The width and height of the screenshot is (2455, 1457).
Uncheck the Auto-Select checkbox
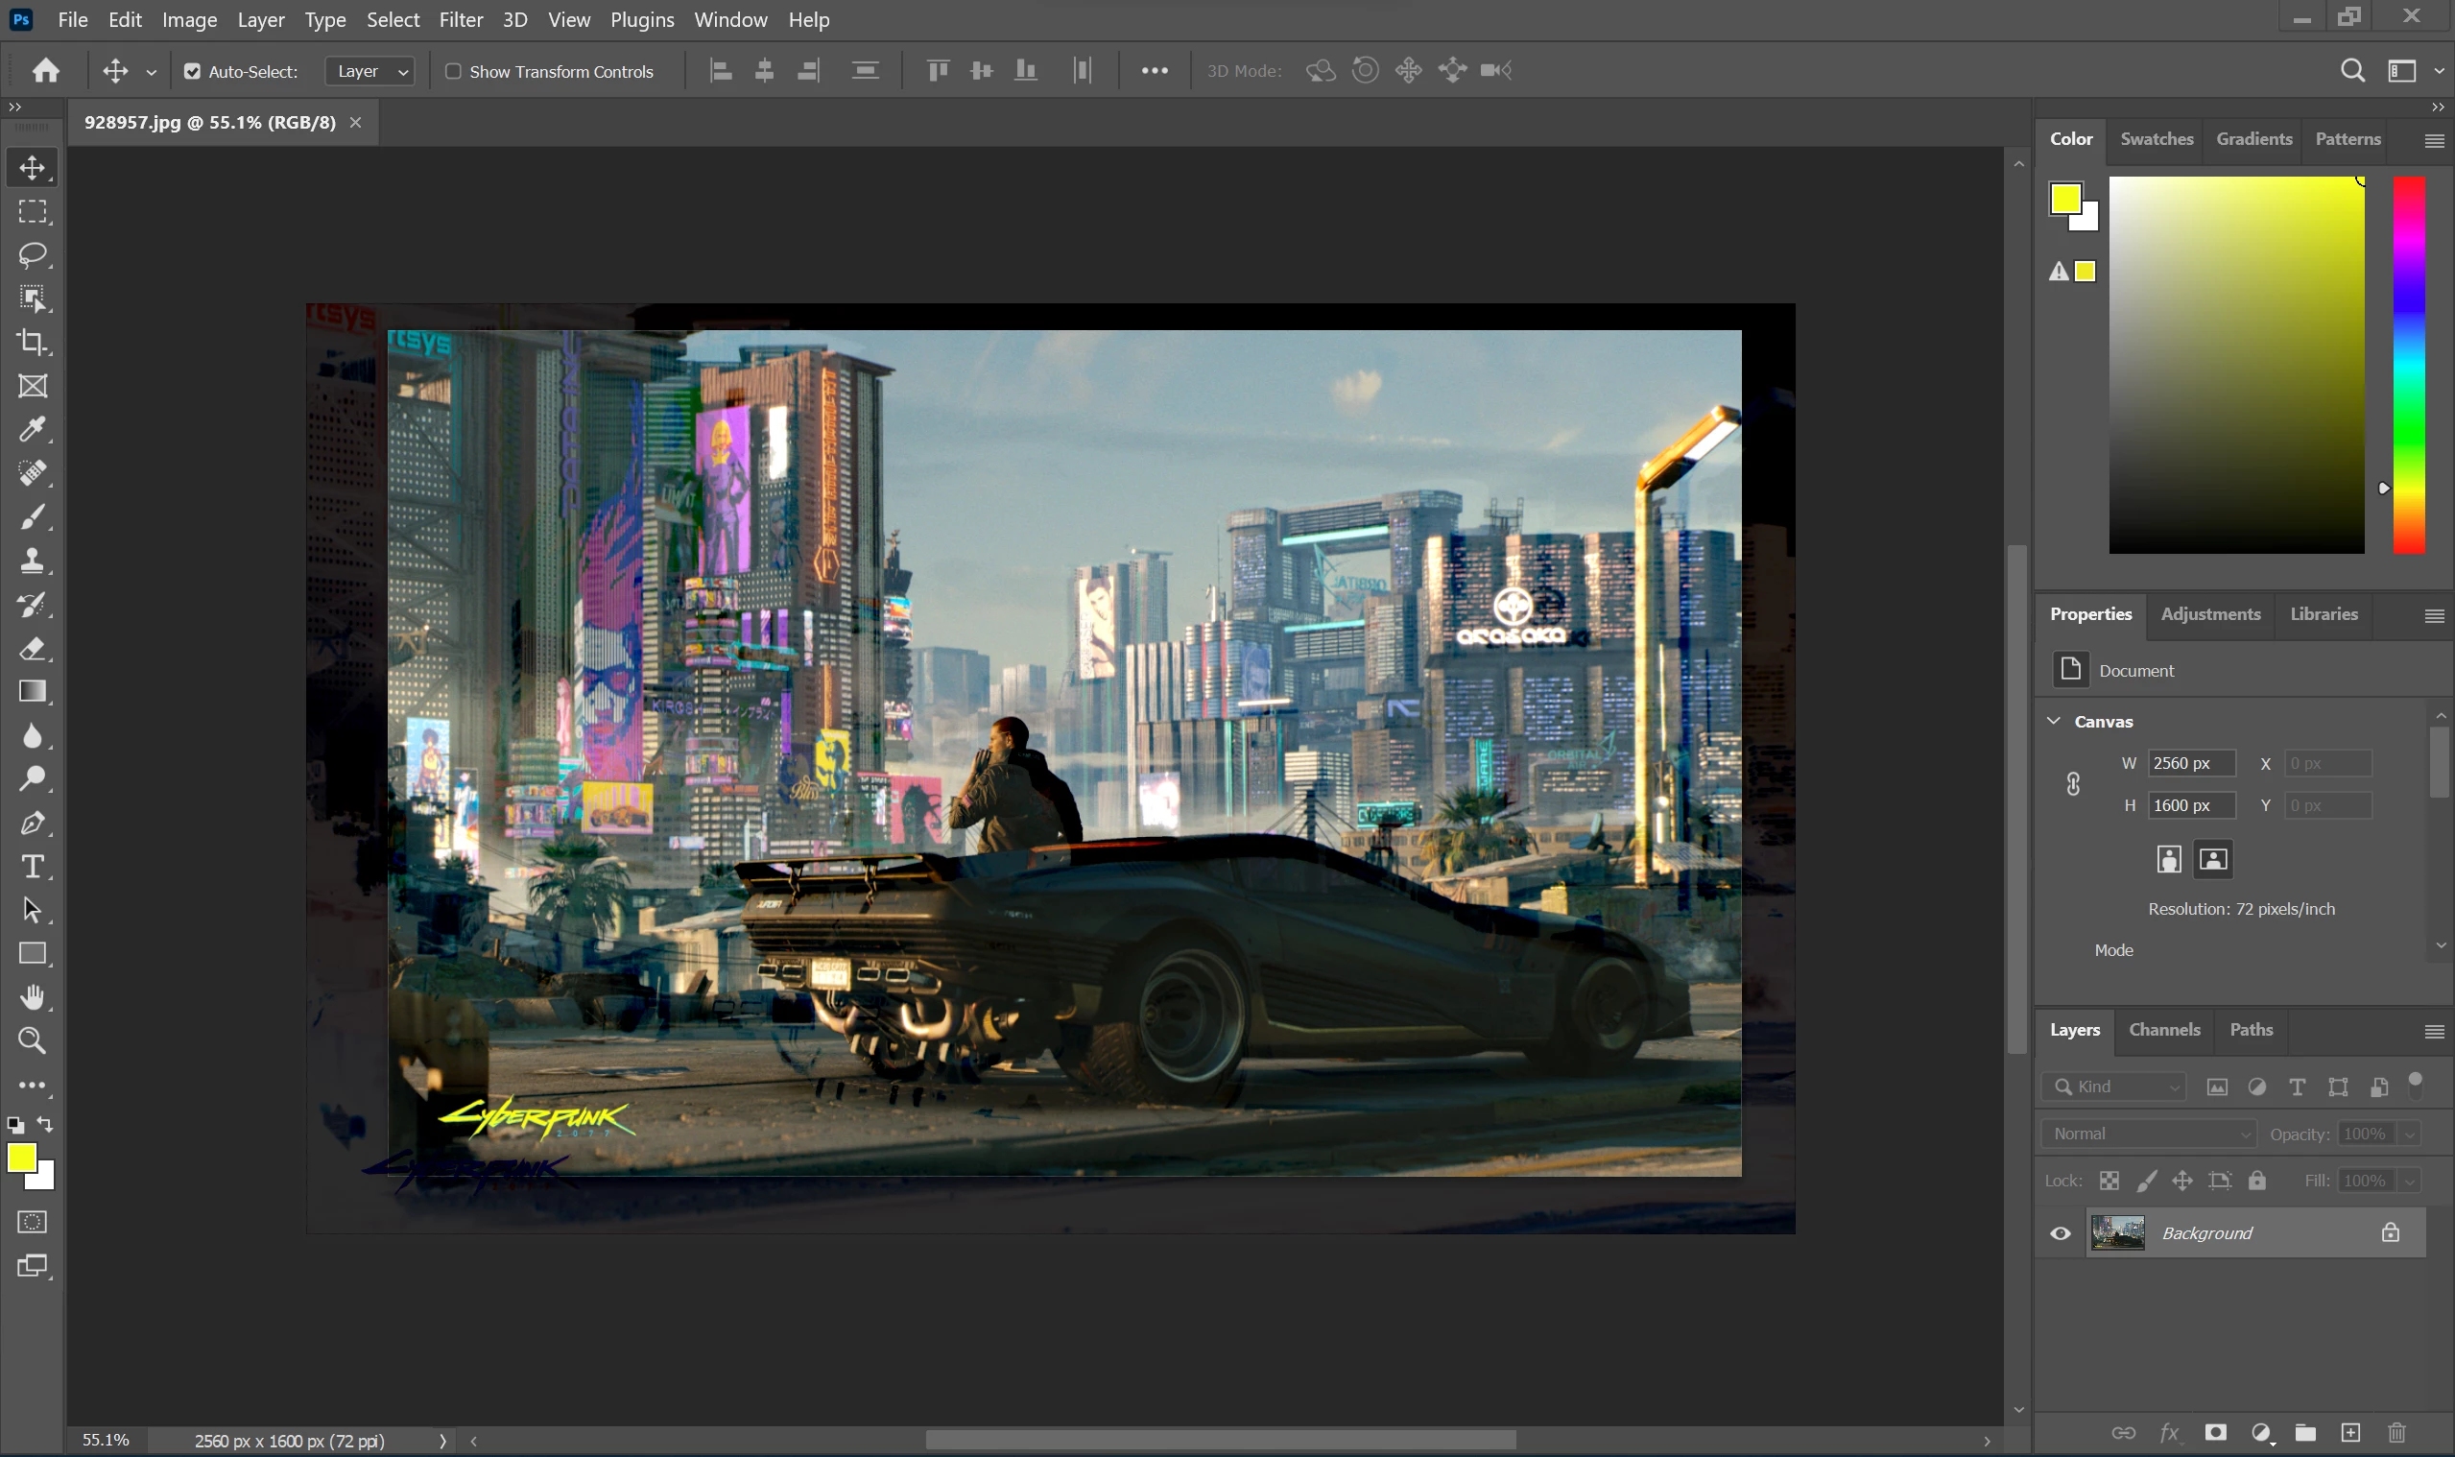point(192,71)
